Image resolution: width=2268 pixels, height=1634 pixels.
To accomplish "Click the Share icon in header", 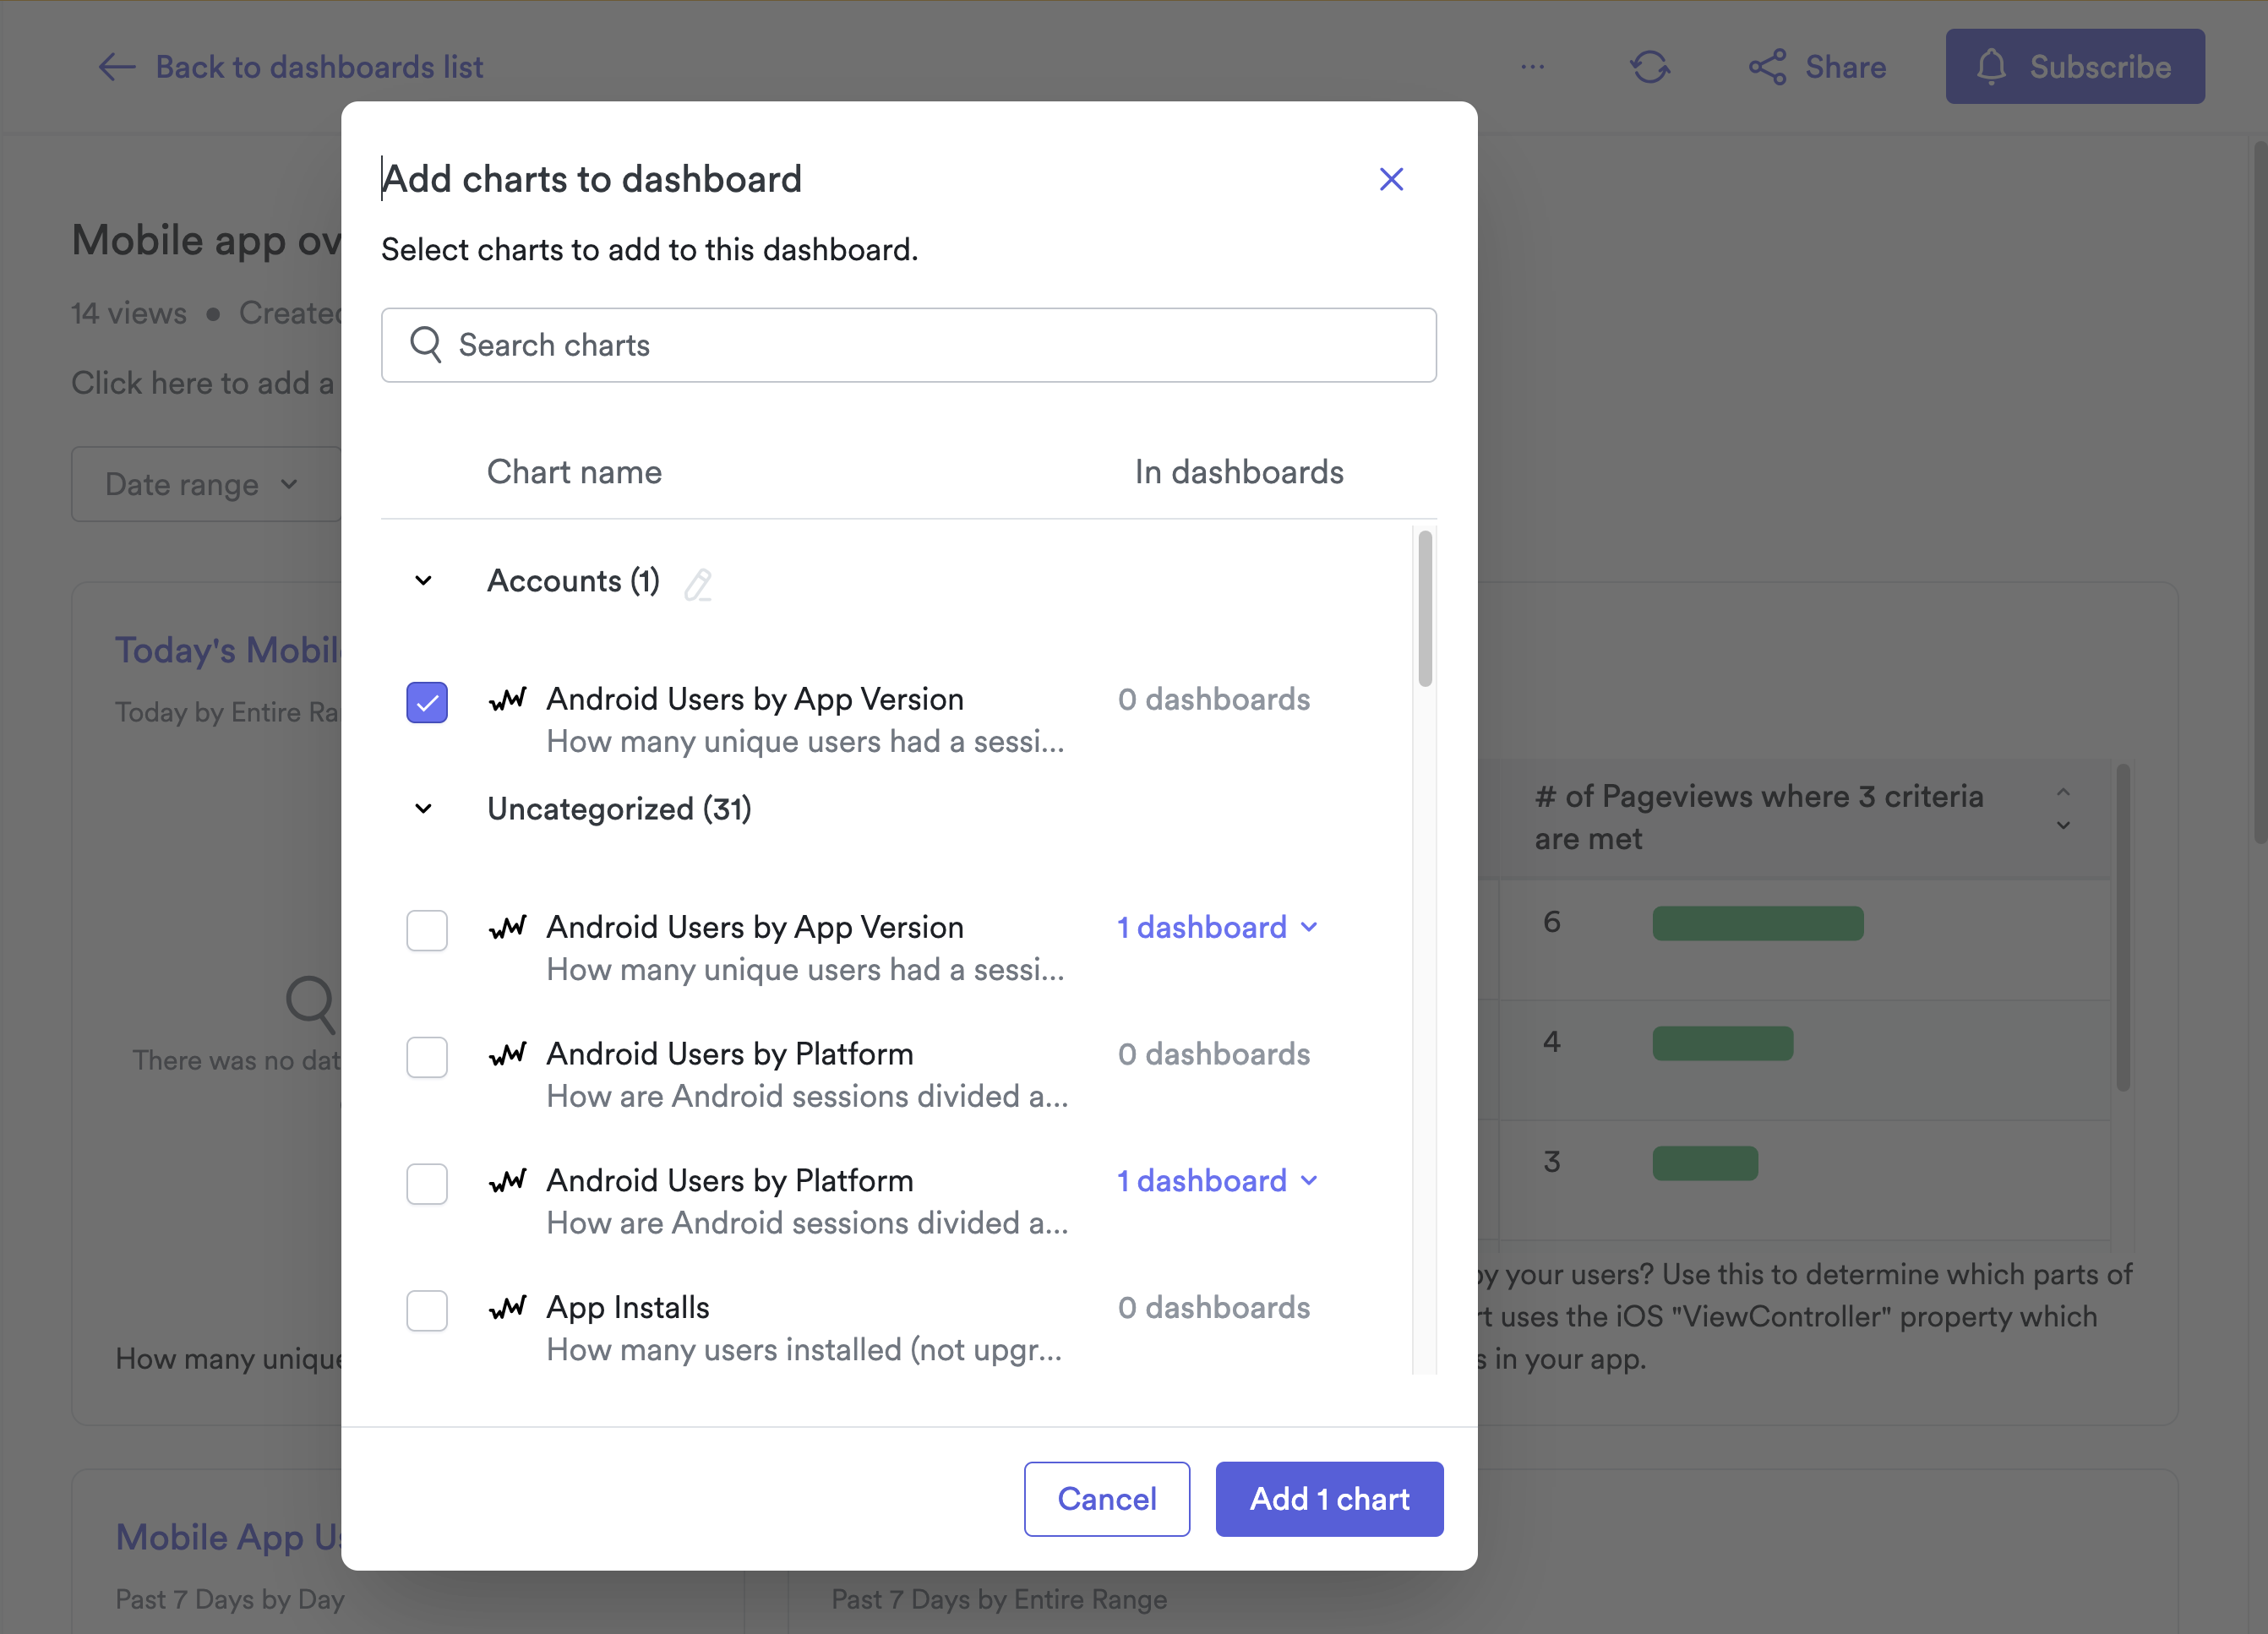I will [1767, 67].
